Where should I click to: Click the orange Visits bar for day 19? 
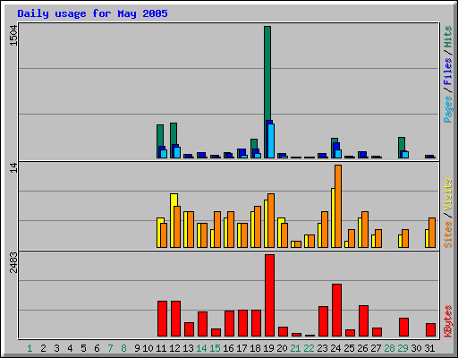[x=271, y=220]
